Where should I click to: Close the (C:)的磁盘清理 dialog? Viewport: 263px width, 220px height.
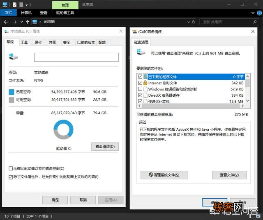(253, 32)
